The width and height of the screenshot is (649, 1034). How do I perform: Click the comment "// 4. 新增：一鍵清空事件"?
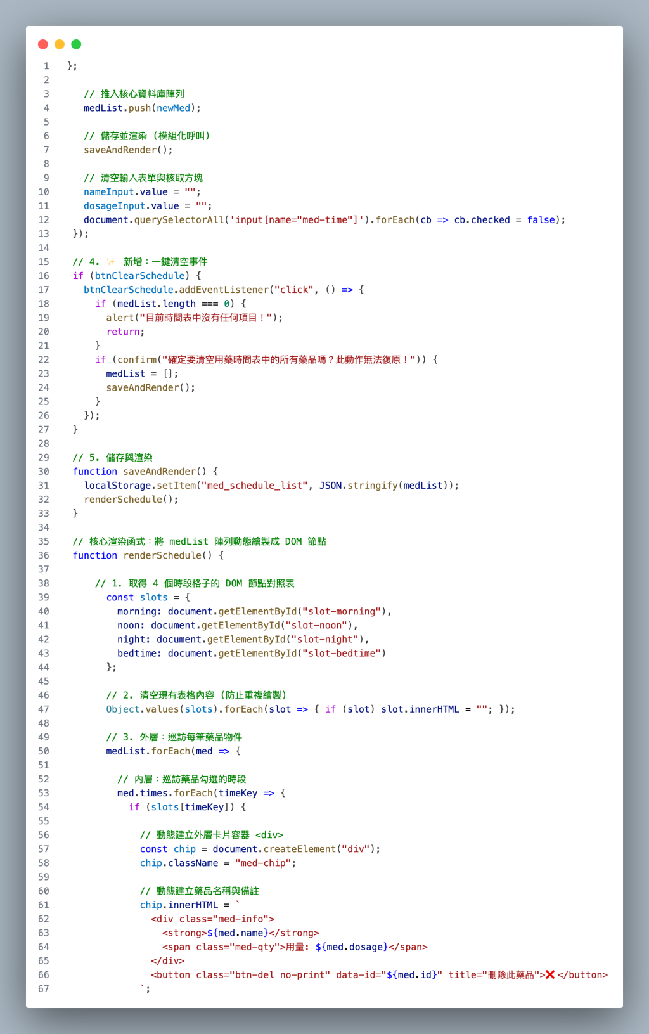(140, 262)
